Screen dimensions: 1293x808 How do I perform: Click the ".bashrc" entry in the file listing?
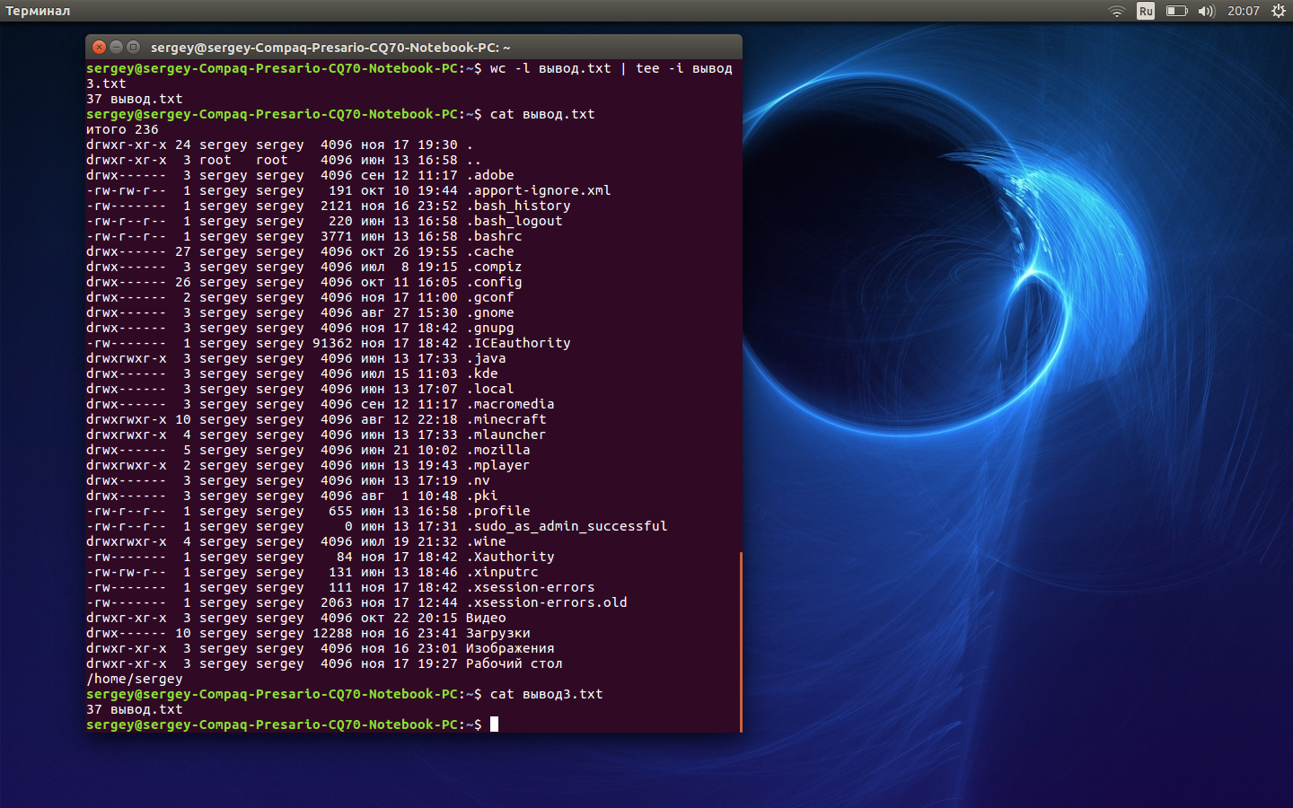click(x=492, y=235)
